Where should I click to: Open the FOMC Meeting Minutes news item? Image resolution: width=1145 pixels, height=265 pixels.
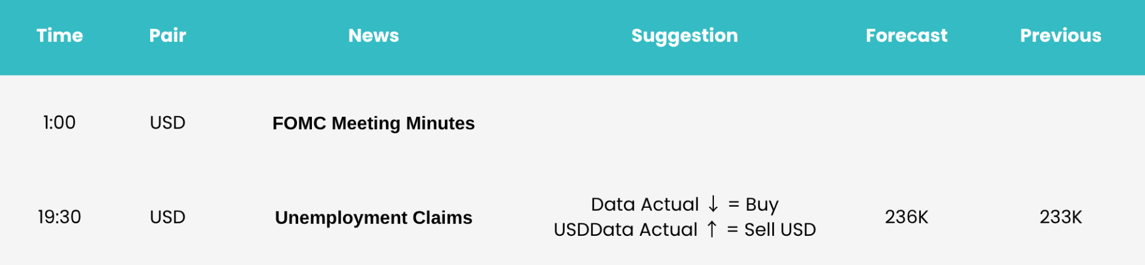373,123
